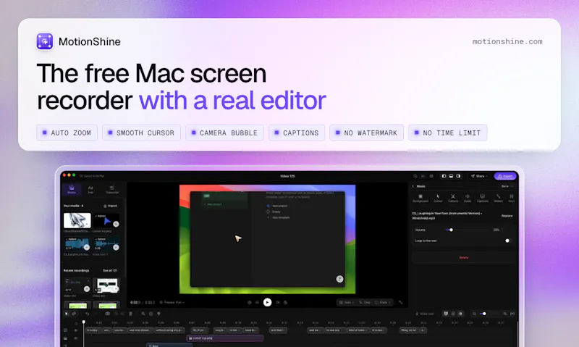Select the pointer tool in timeline toolbar
The width and height of the screenshot is (579, 347).
point(67,314)
